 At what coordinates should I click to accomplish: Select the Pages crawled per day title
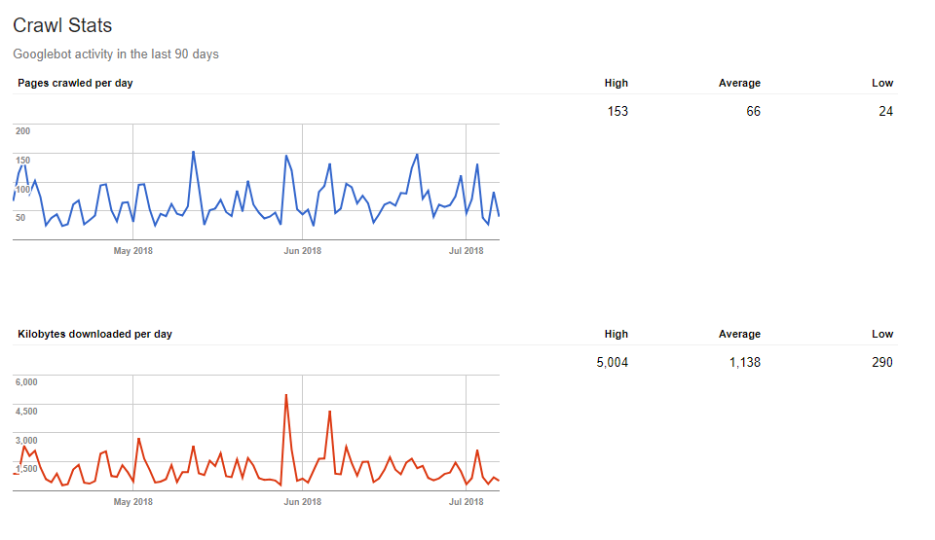point(75,83)
